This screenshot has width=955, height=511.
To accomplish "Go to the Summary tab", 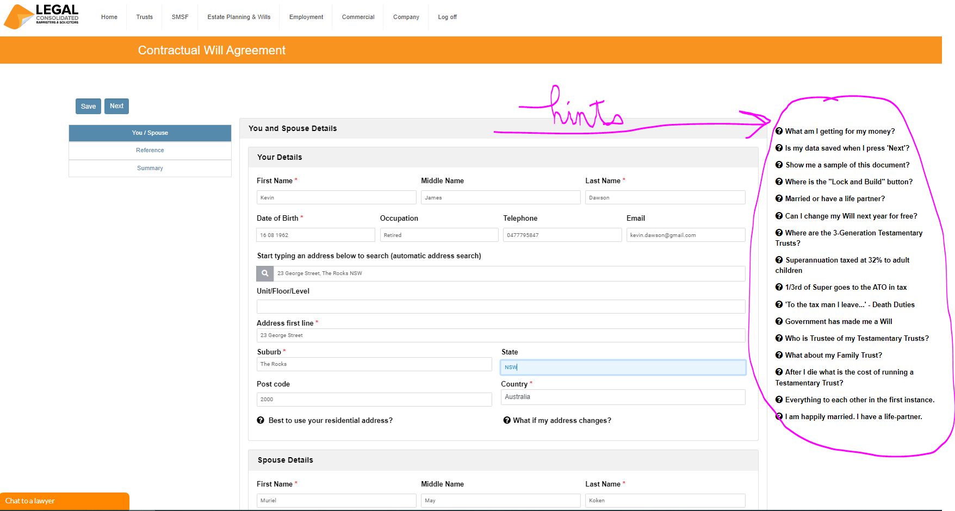I will [x=150, y=169].
